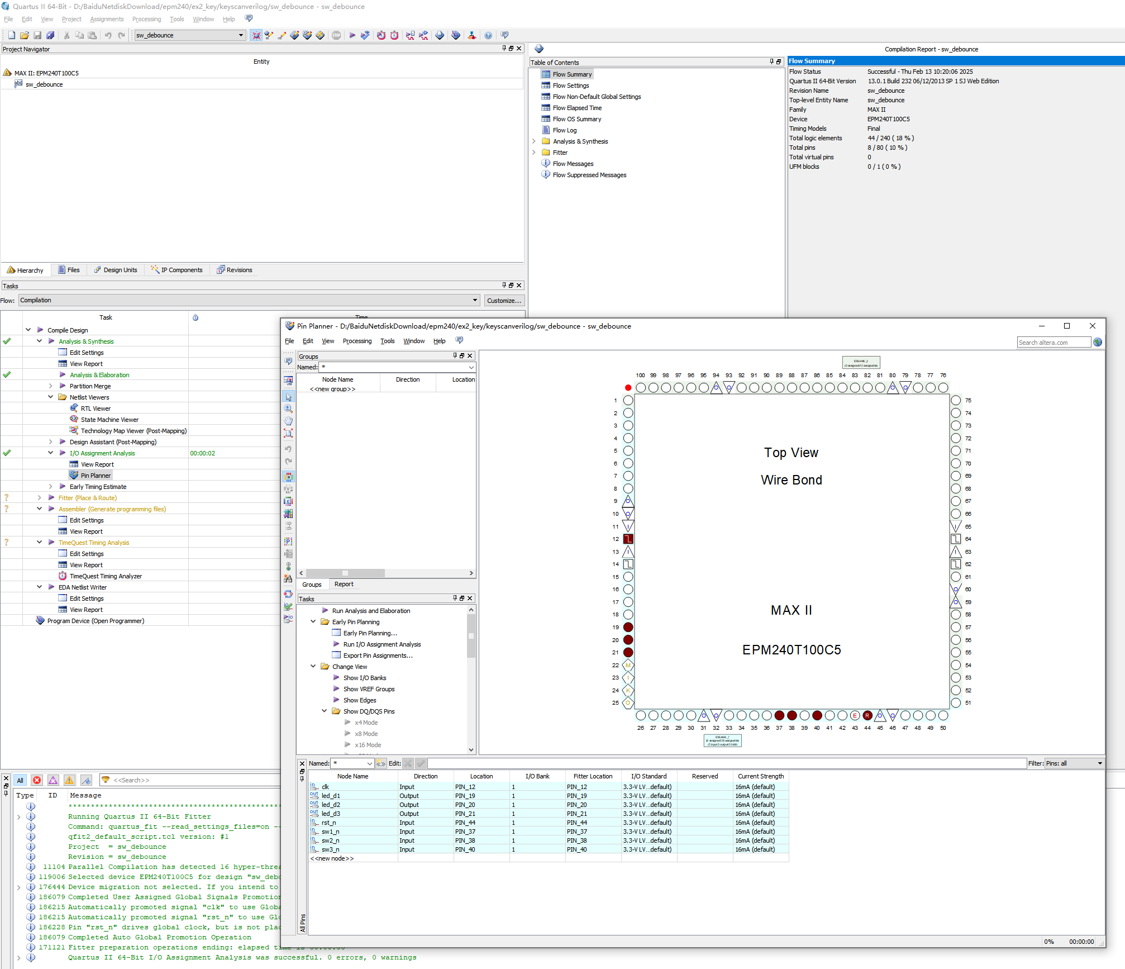Expand the Partition Merge task
Viewport: 1125px width, 969px height.
pos(50,386)
